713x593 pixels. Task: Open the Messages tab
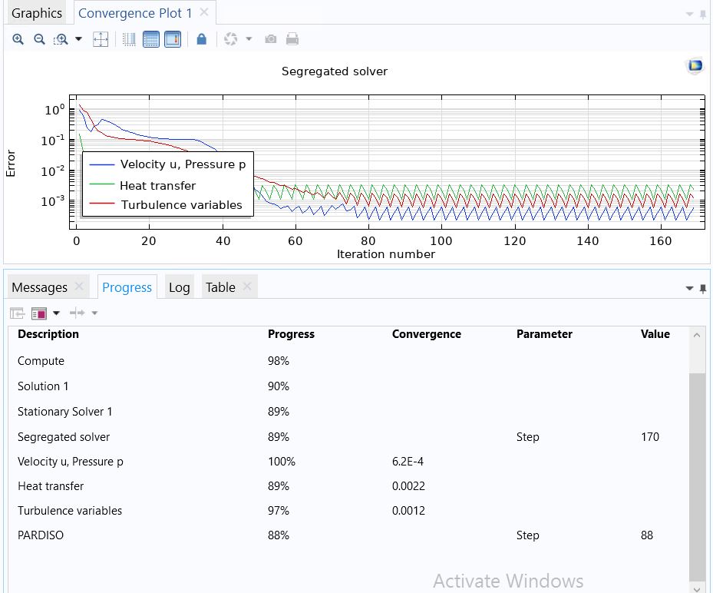[x=40, y=287]
